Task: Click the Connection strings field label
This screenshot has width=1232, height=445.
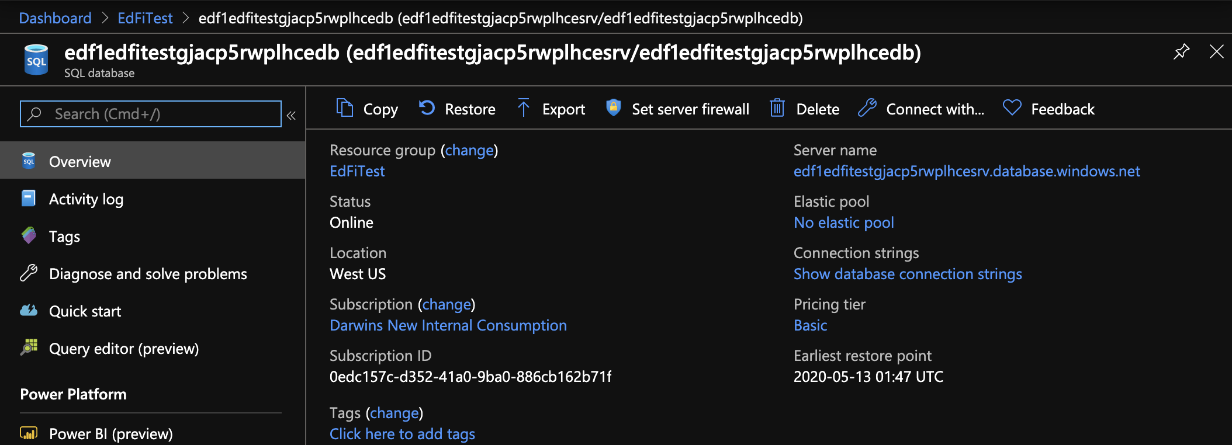Action: 856,253
